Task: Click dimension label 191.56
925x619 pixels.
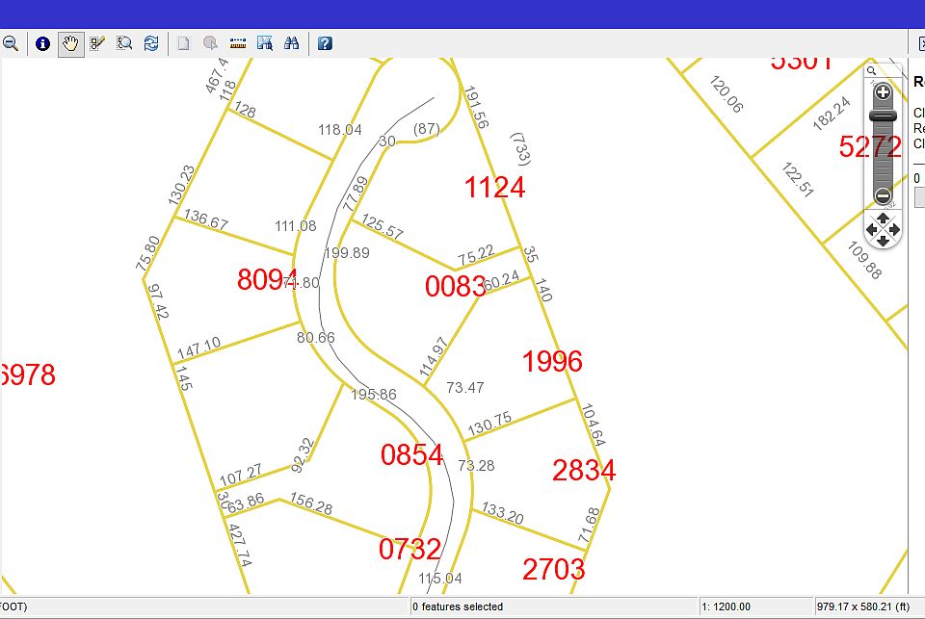Action: [x=475, y=107]
